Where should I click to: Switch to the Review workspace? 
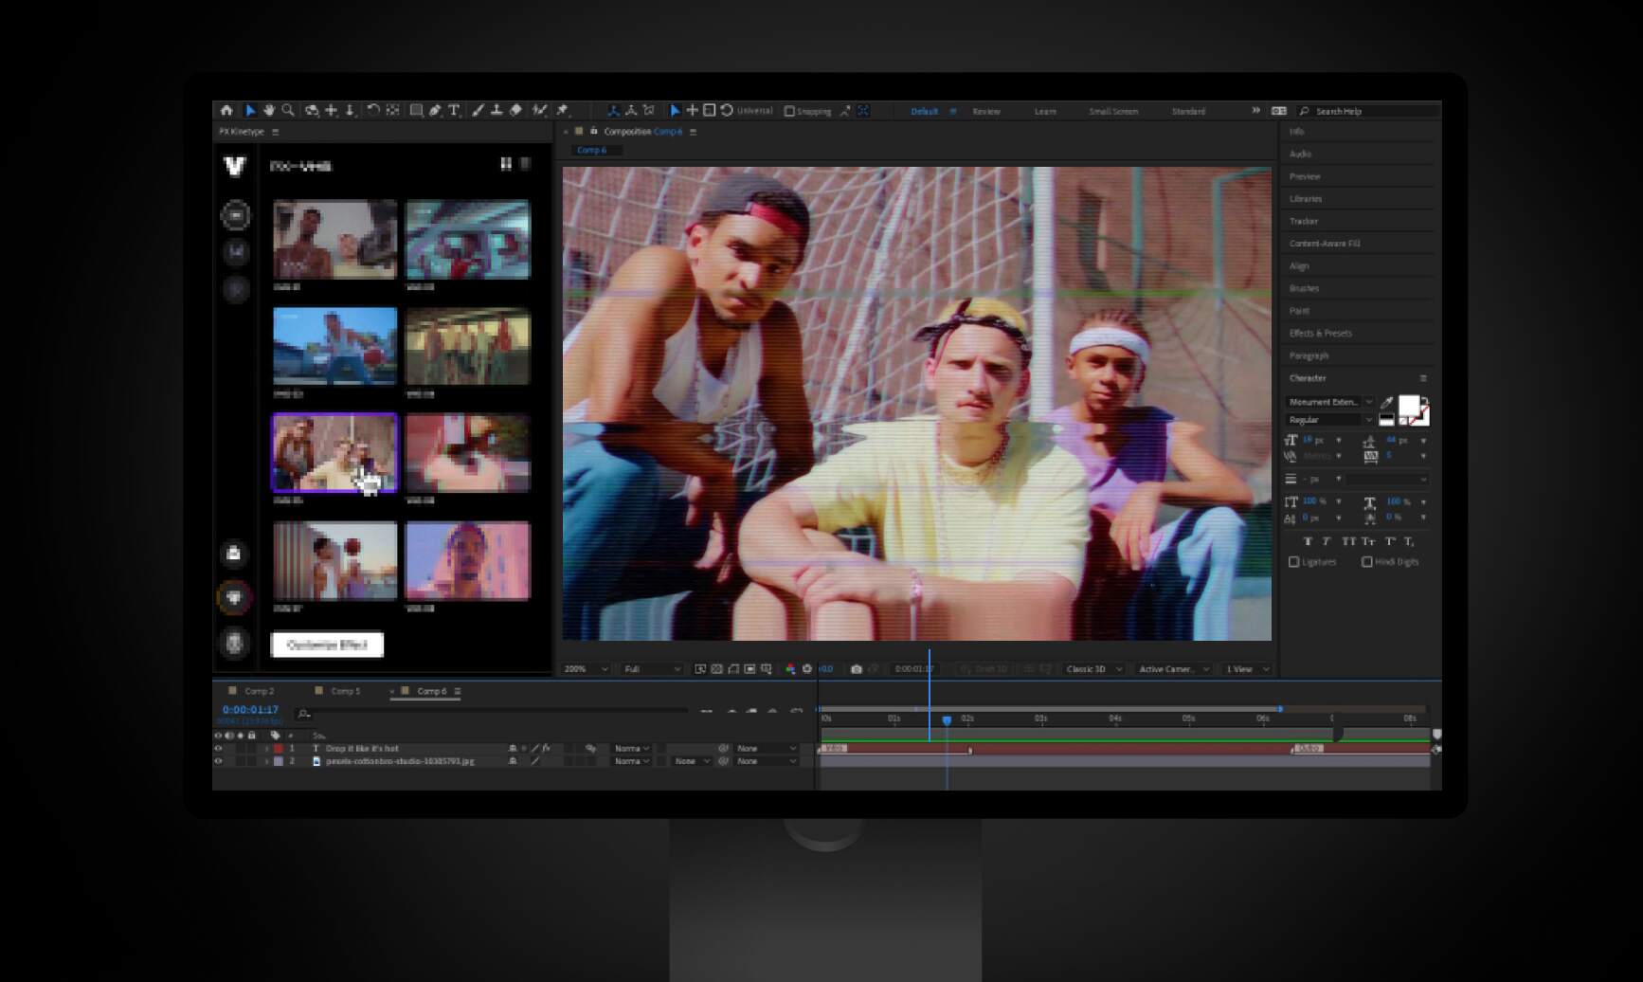pyautogui.click(x=985, y=111)
